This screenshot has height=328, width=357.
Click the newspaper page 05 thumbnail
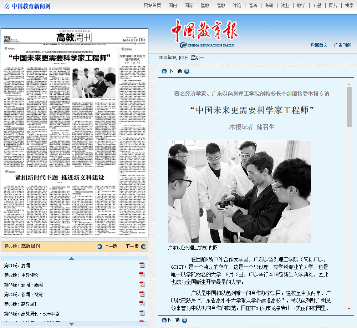pyautogui.click(x=75, y=133)
